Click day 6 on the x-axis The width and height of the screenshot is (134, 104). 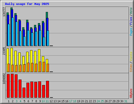tap(28, 101)
